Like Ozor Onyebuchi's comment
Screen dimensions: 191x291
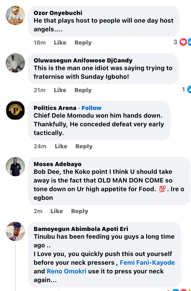(60, 43)
